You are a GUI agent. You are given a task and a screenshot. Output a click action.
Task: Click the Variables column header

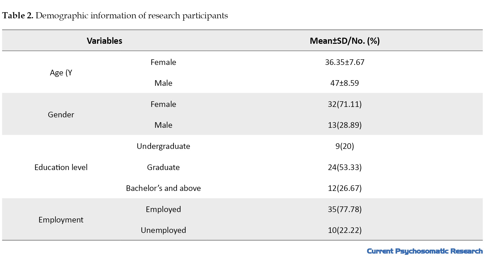click(x=105, y=41)
